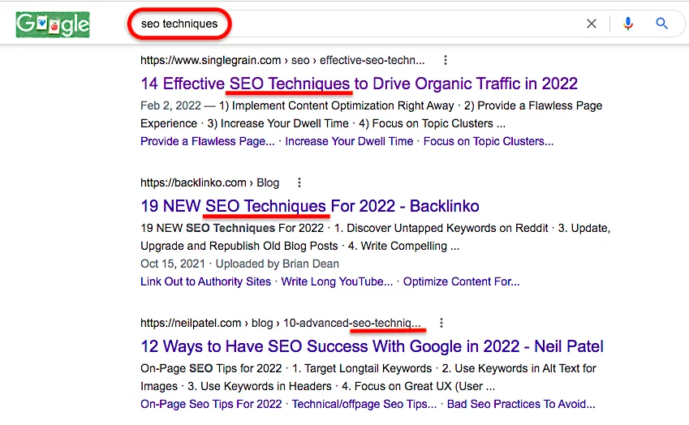
Task: Clear the search query with X
Action: [592, 24]
